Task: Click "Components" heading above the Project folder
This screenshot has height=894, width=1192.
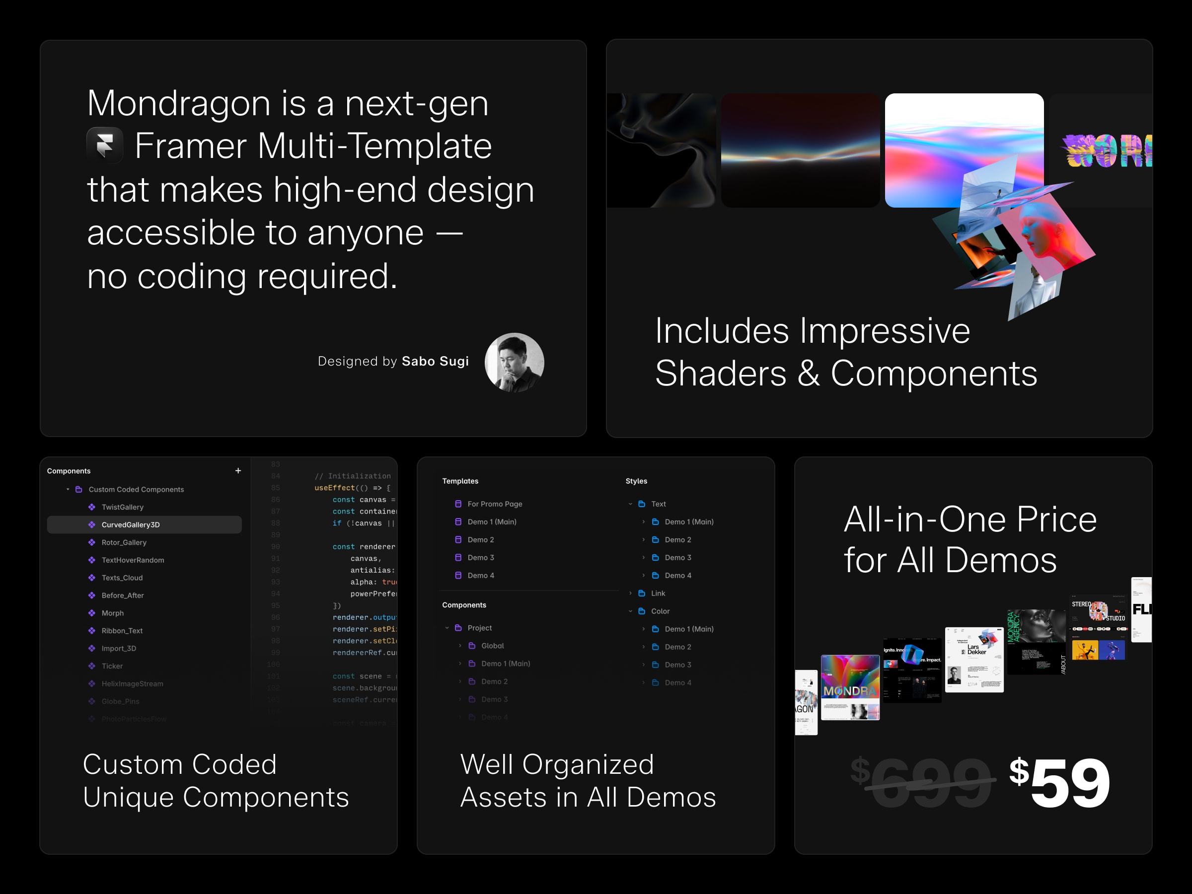Action: (464, 604)
